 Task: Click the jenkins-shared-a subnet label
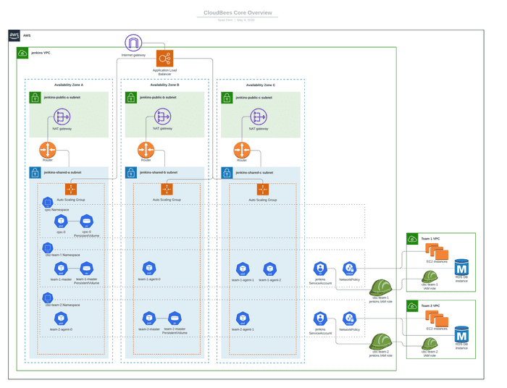[x=62, y=172]
